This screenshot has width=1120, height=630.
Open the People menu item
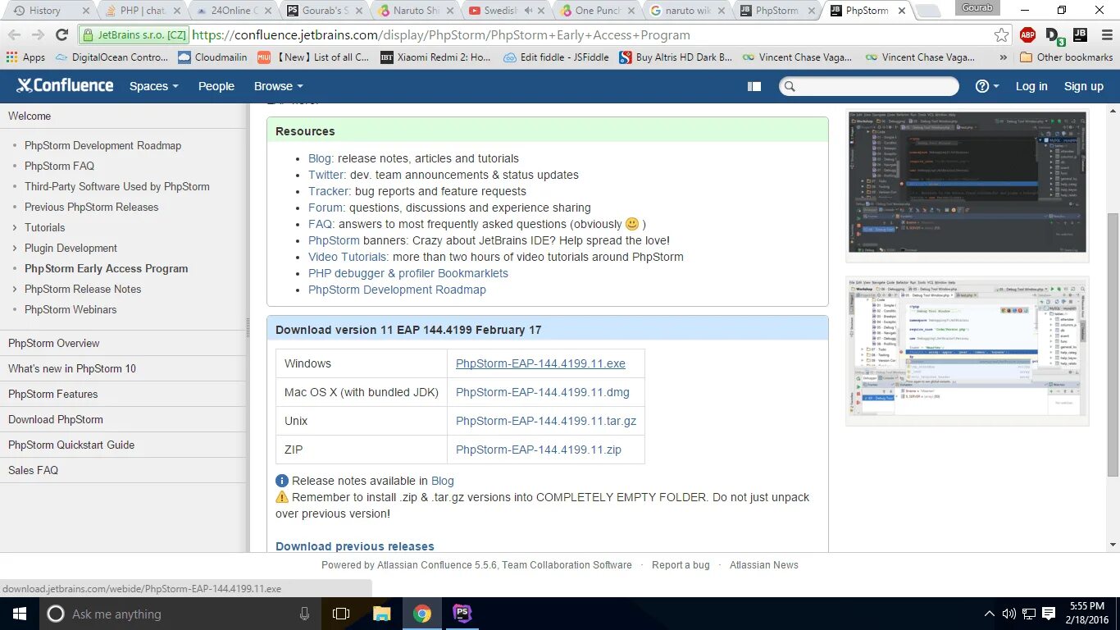pyautogui.click(x=216, y=86)
